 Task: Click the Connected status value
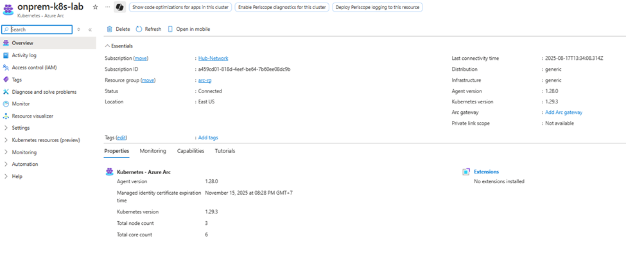coord(210,91)
